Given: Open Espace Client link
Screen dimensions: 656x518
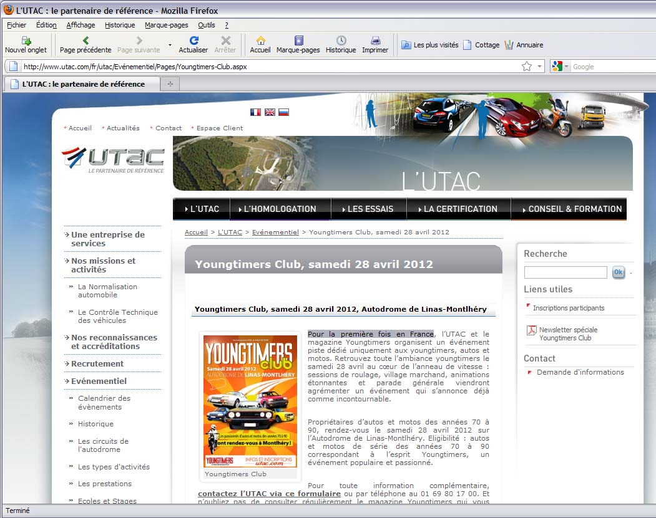Looking at the screenshot, I should 220,128.
